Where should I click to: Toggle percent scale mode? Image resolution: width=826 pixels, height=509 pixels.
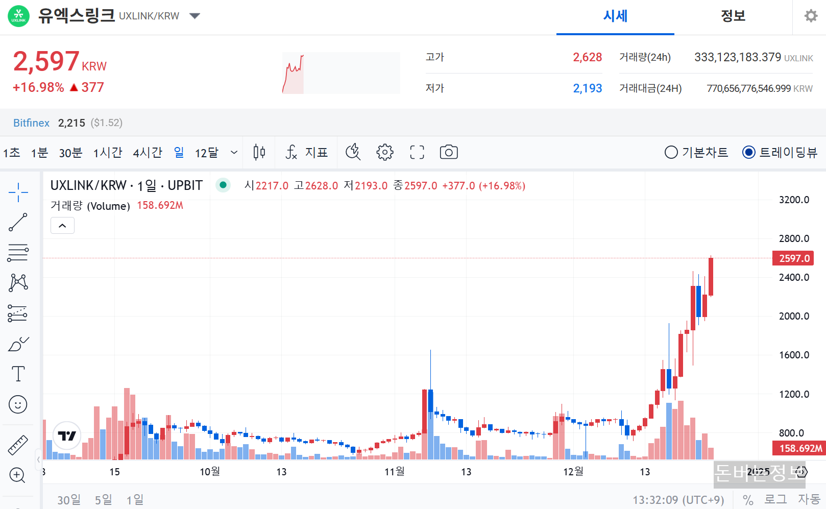pos(748,499)
